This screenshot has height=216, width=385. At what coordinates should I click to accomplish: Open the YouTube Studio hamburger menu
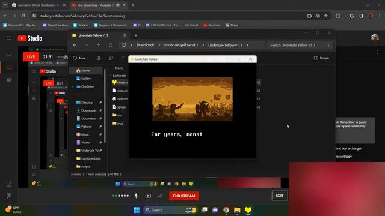(x=9, y=38)
